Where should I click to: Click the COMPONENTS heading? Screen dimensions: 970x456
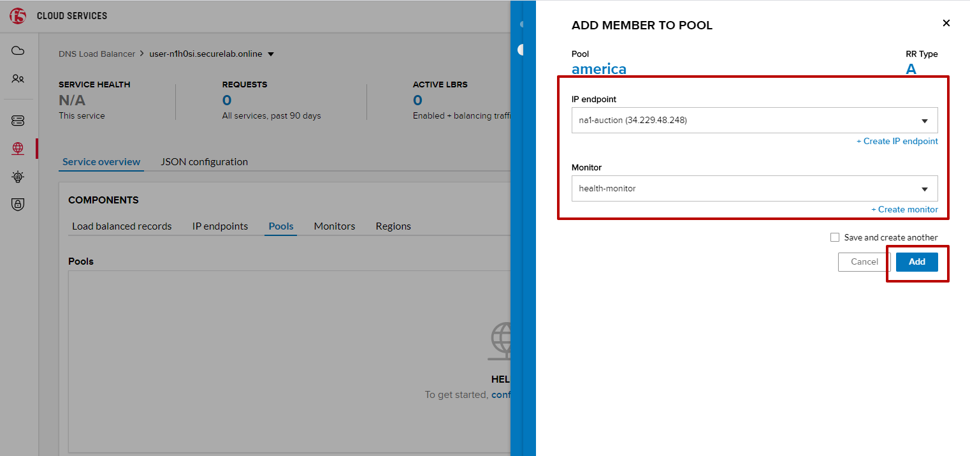[x=103, y=200]
